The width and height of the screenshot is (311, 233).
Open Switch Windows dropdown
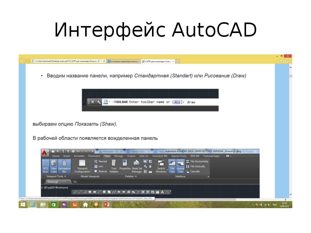pos(161,166)
